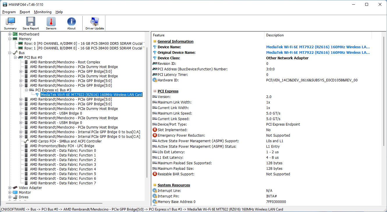Click the Video Adapter tree icon
Screen dimensions: 387x212
[15, 188]
